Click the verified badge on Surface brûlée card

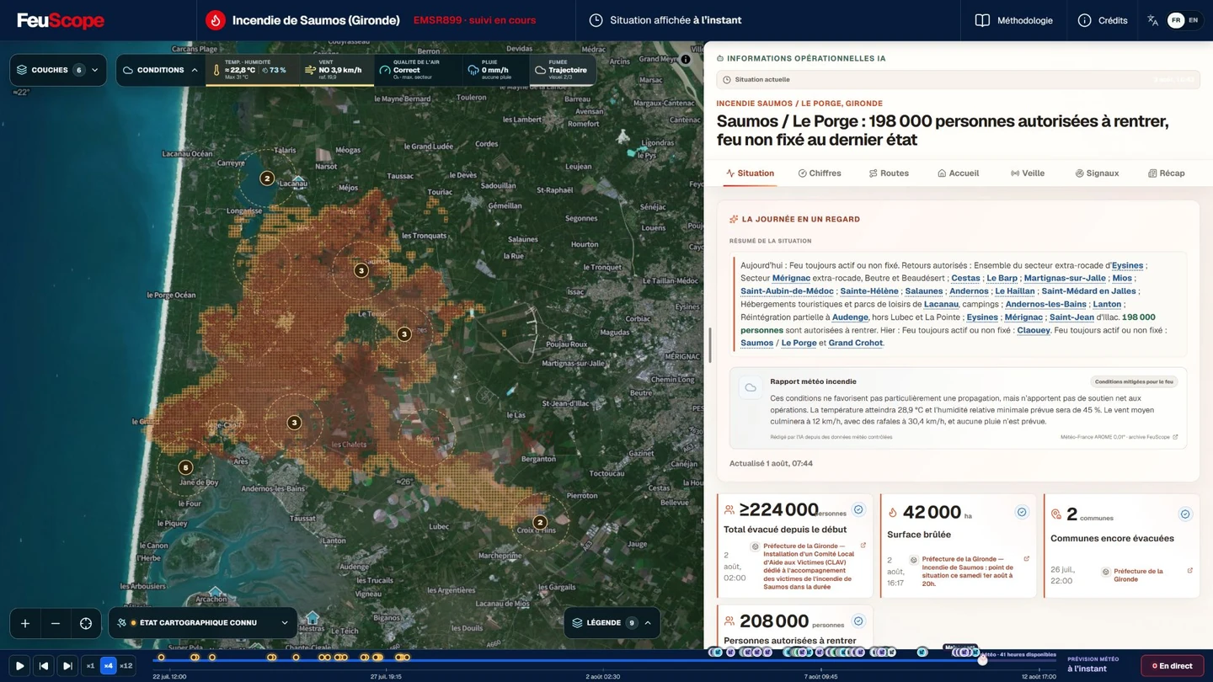click(x=1022, y=512)
